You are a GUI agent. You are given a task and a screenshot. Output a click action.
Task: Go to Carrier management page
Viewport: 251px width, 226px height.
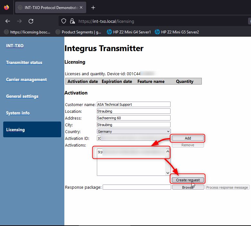click(x=26, y=79)
